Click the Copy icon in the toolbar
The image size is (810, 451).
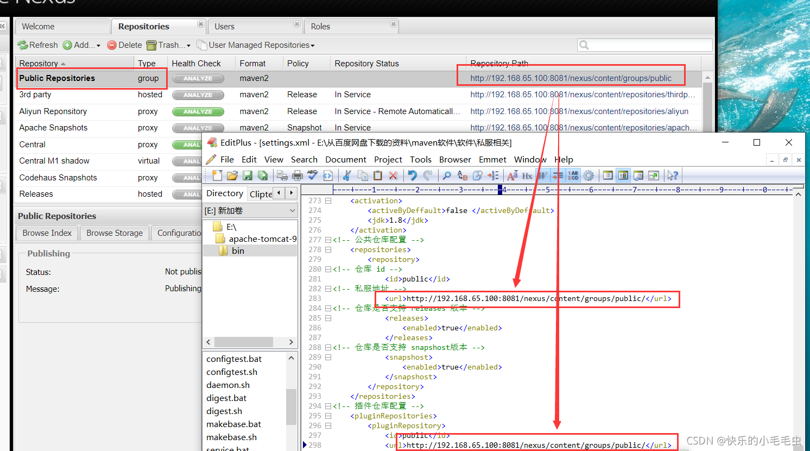coord(363,176)
